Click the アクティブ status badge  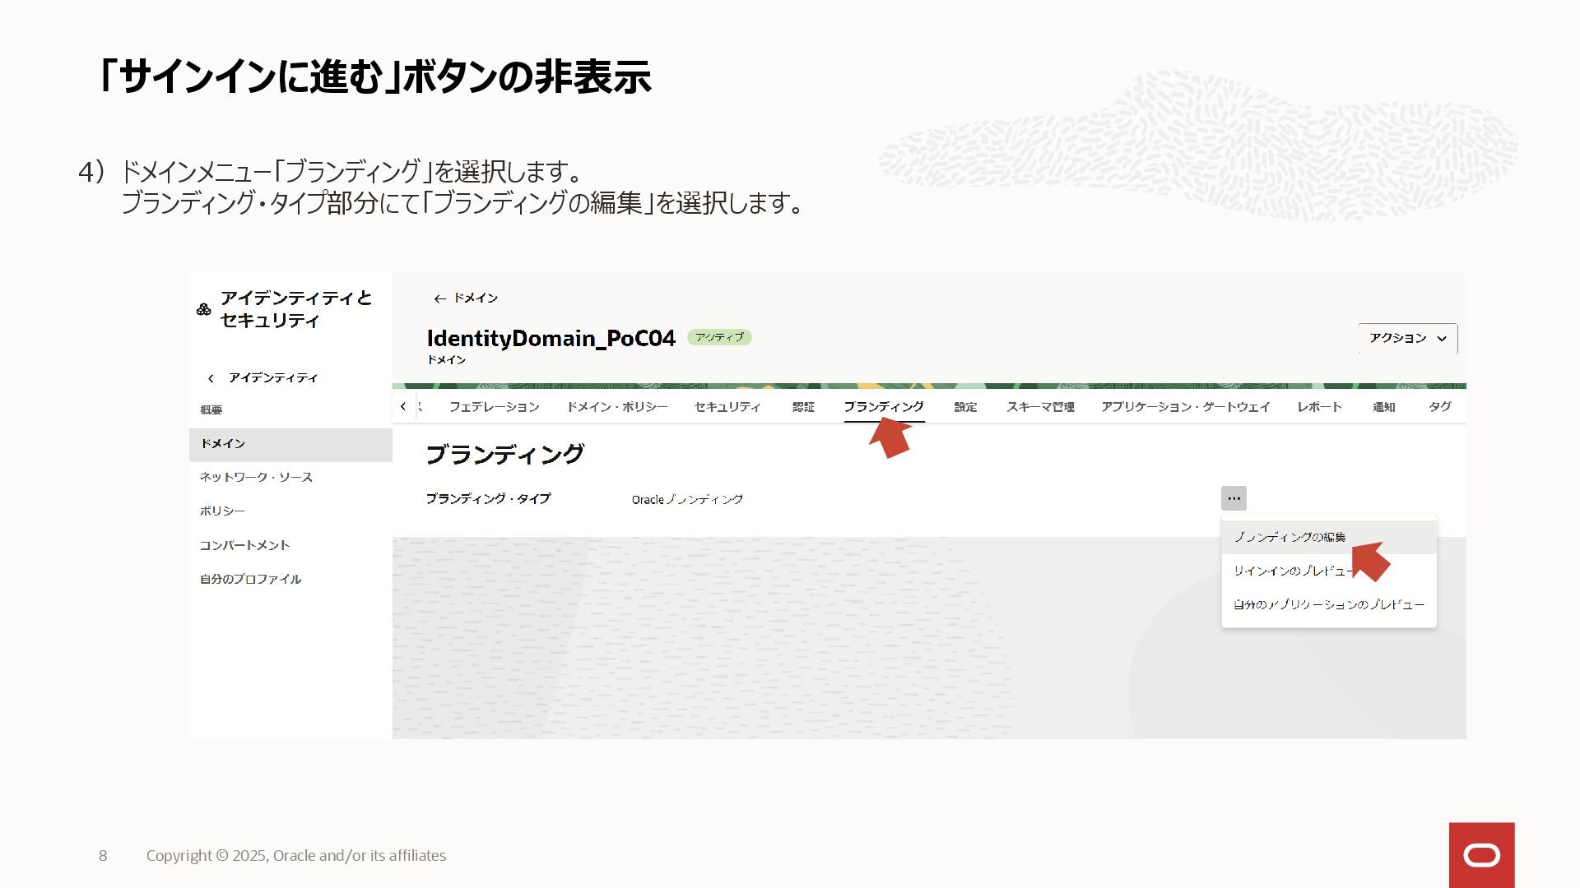[719, 337]
